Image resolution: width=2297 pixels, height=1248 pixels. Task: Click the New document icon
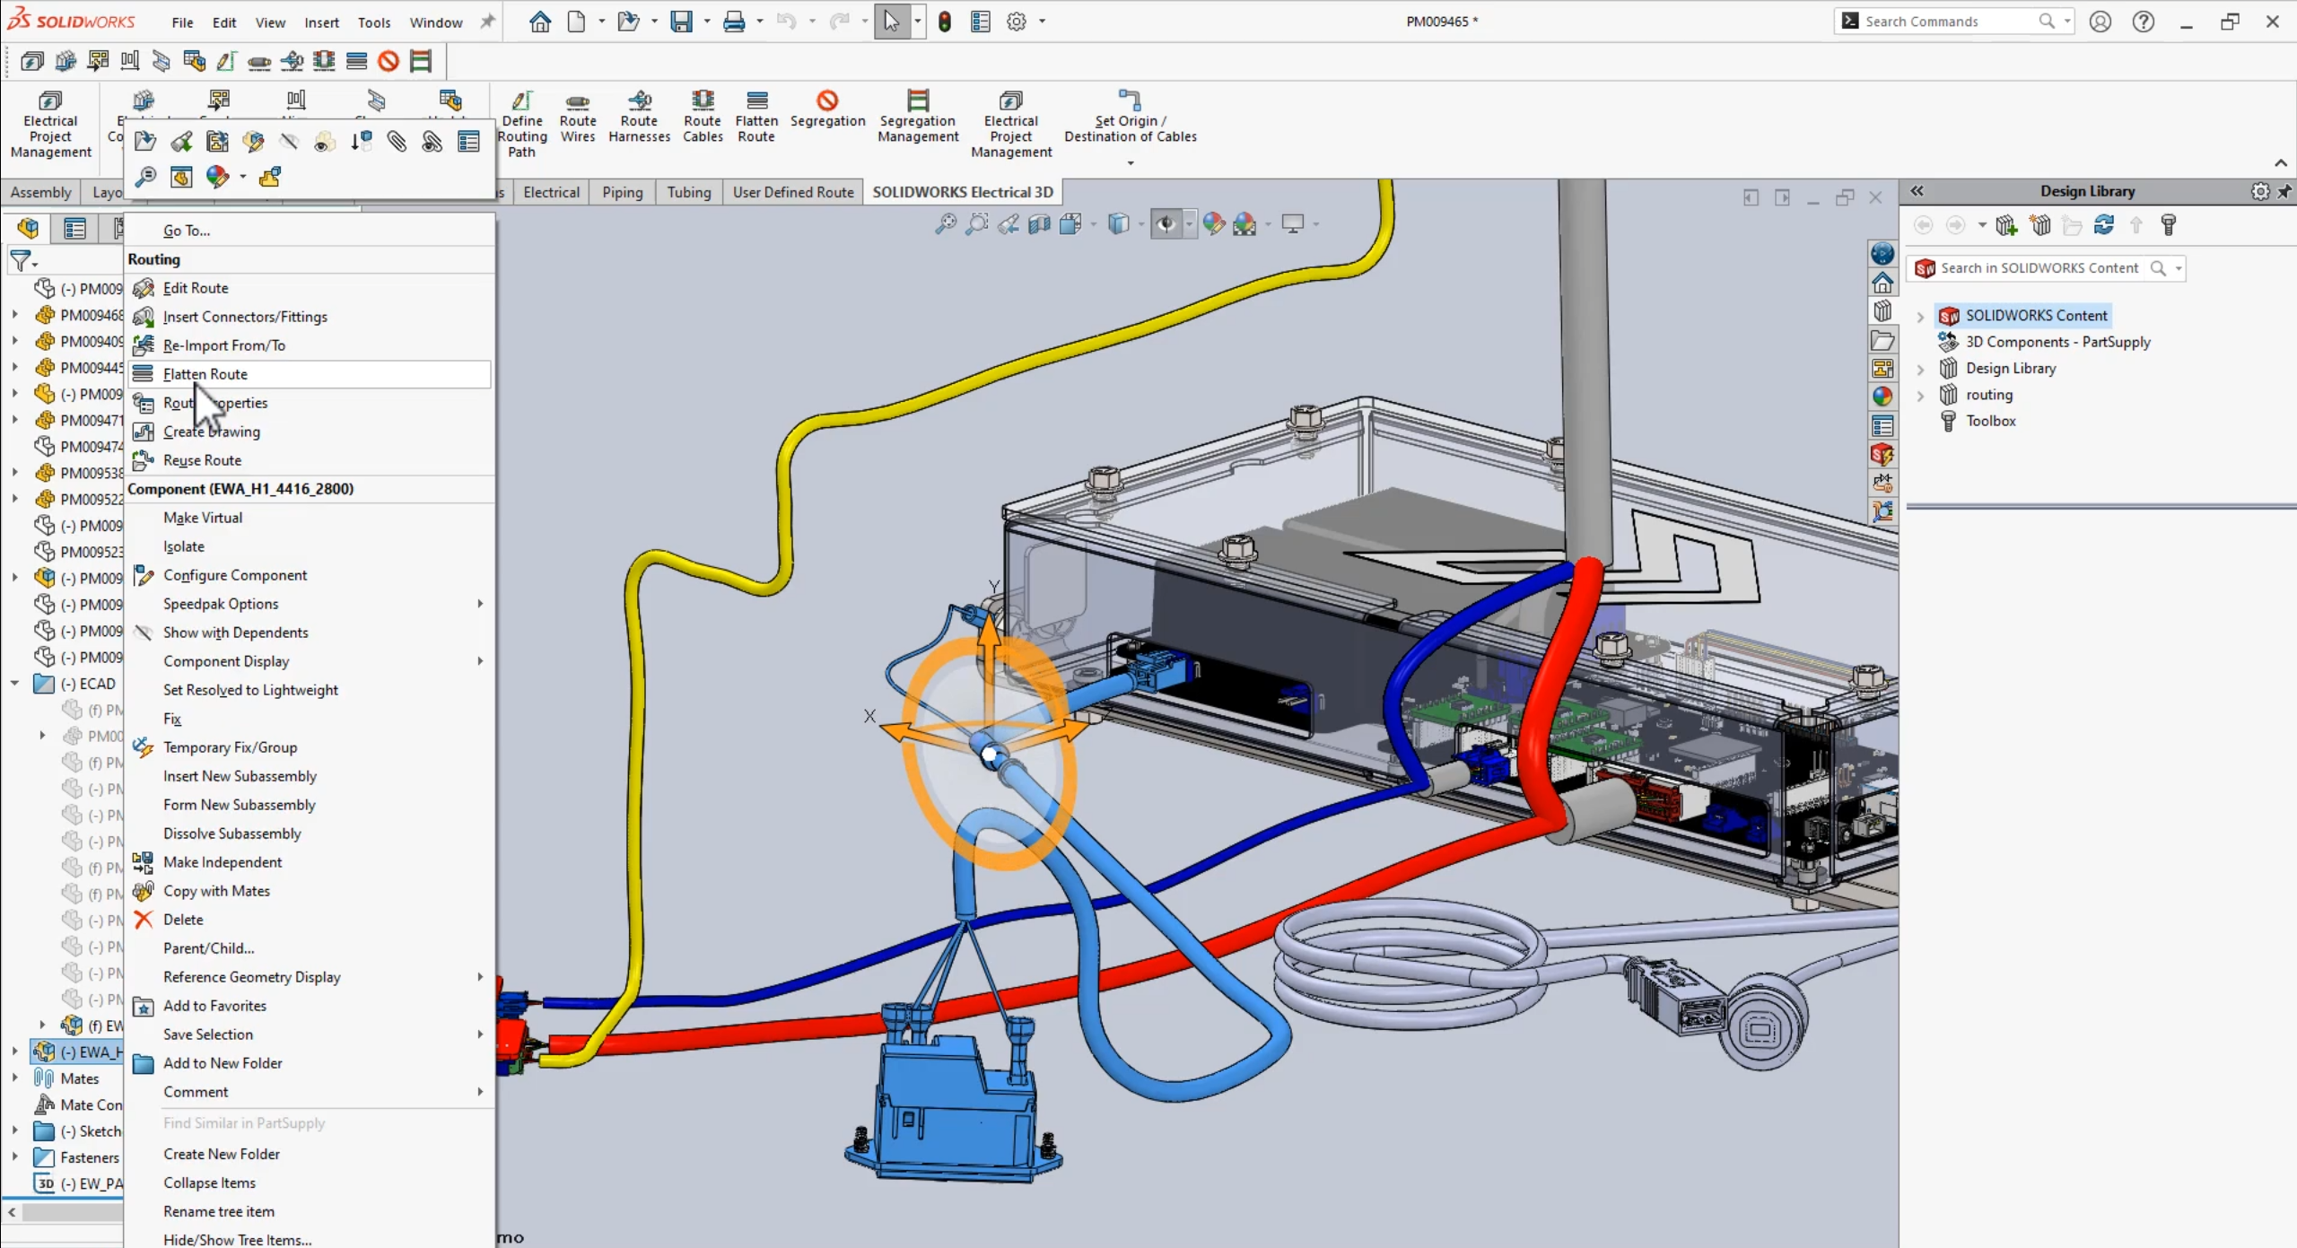[577, 22]
